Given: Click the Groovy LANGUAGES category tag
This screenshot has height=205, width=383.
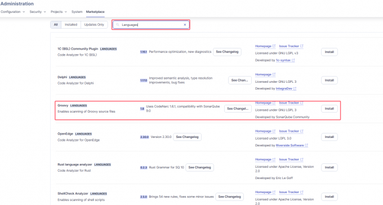Looking at the screenshot, I should click(78, 105).
